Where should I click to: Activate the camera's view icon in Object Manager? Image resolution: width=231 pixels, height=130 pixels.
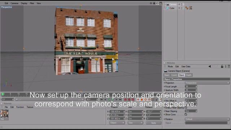click(184, 4)
